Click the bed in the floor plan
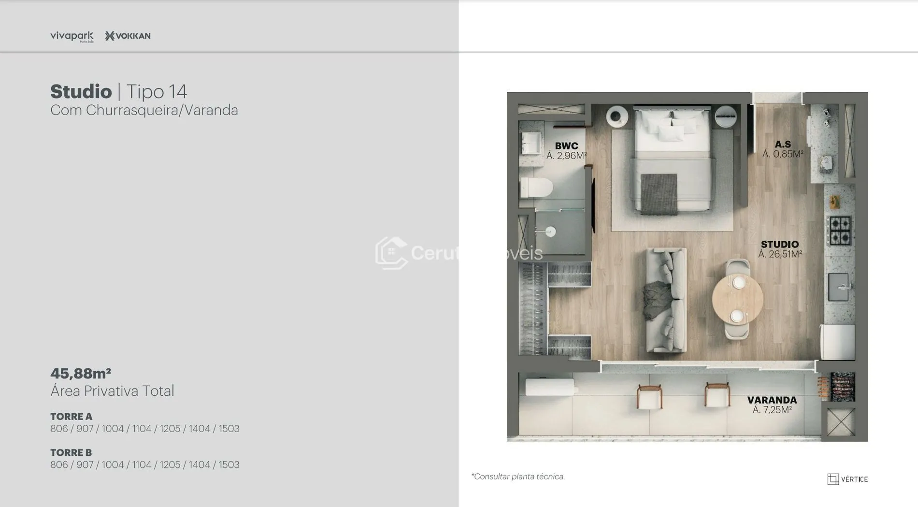This screenshot has width=918, height=507. pyautogui.click(x=673, y=159)
